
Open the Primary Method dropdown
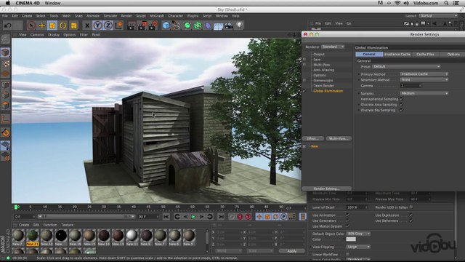click(x=424, y=74)
